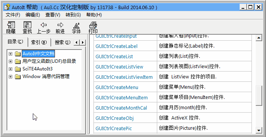This screenshot has width=266, height=137.
Task: Click the text 创建菜单项目(MenuItem)控件.
Action: (x=192, y=97)
